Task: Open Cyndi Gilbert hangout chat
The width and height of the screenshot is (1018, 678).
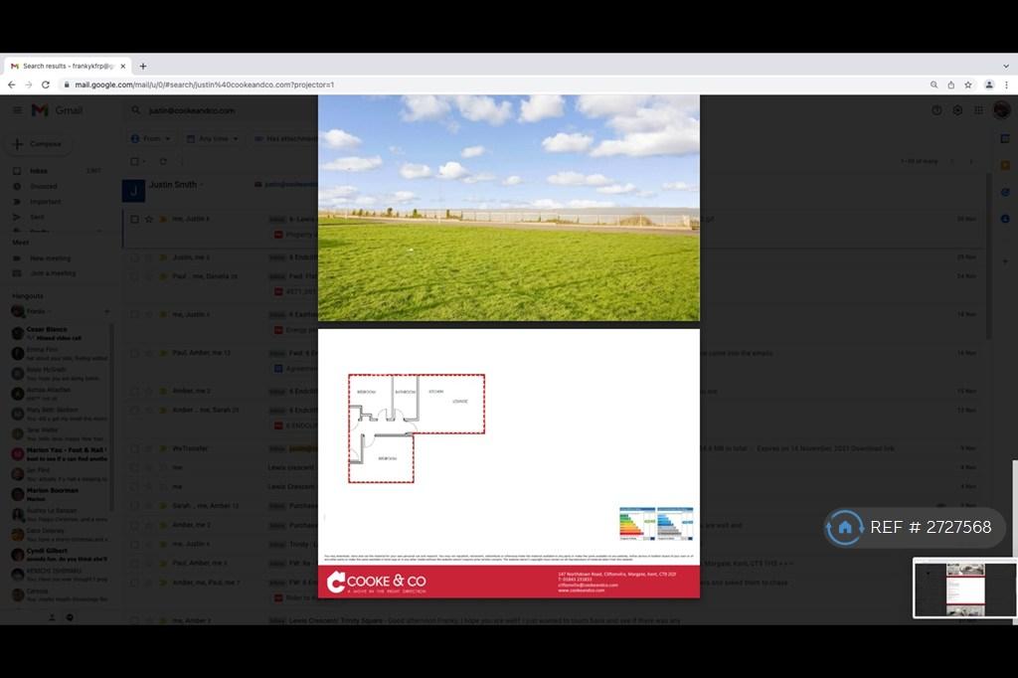Action: coord(60,554)
